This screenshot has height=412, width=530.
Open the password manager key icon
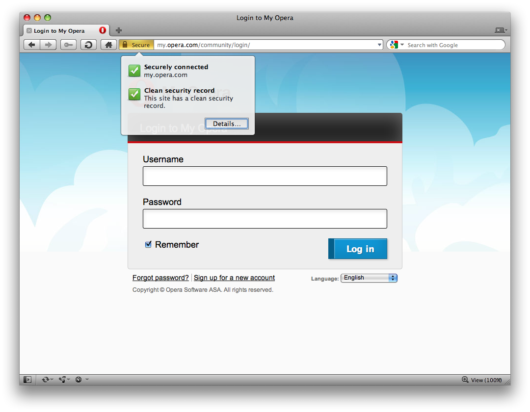(x=68, y=45)
